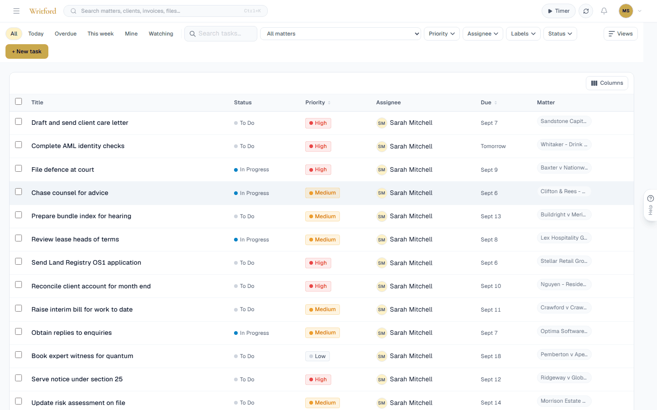Open the Reconcile client account for month end task
657x410 pixels.
[x=91, y=287]
